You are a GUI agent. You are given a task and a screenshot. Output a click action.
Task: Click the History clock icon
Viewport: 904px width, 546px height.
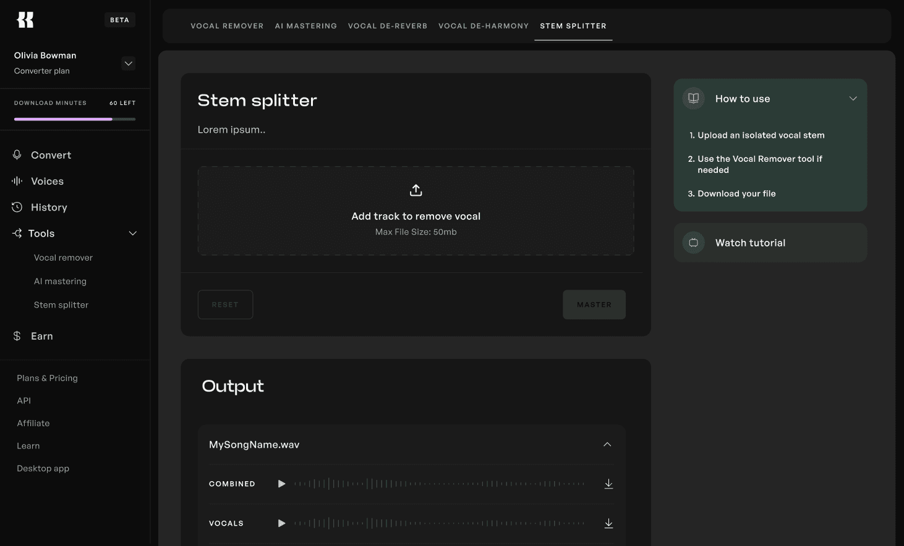coord(17,208)
